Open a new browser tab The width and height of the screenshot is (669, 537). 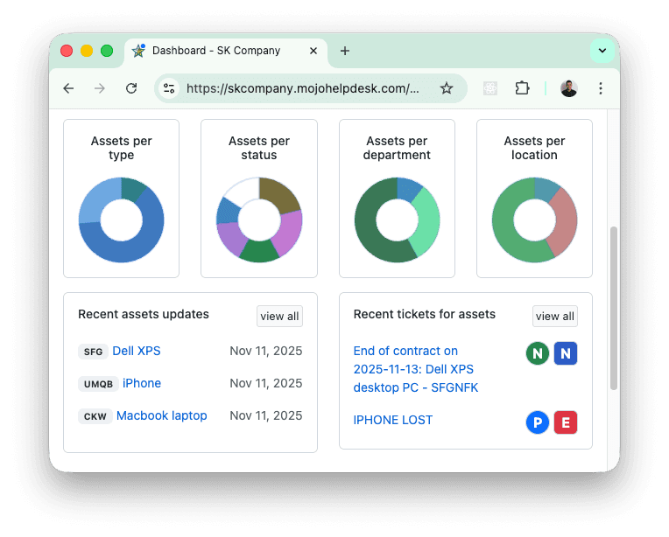[345, 51]
